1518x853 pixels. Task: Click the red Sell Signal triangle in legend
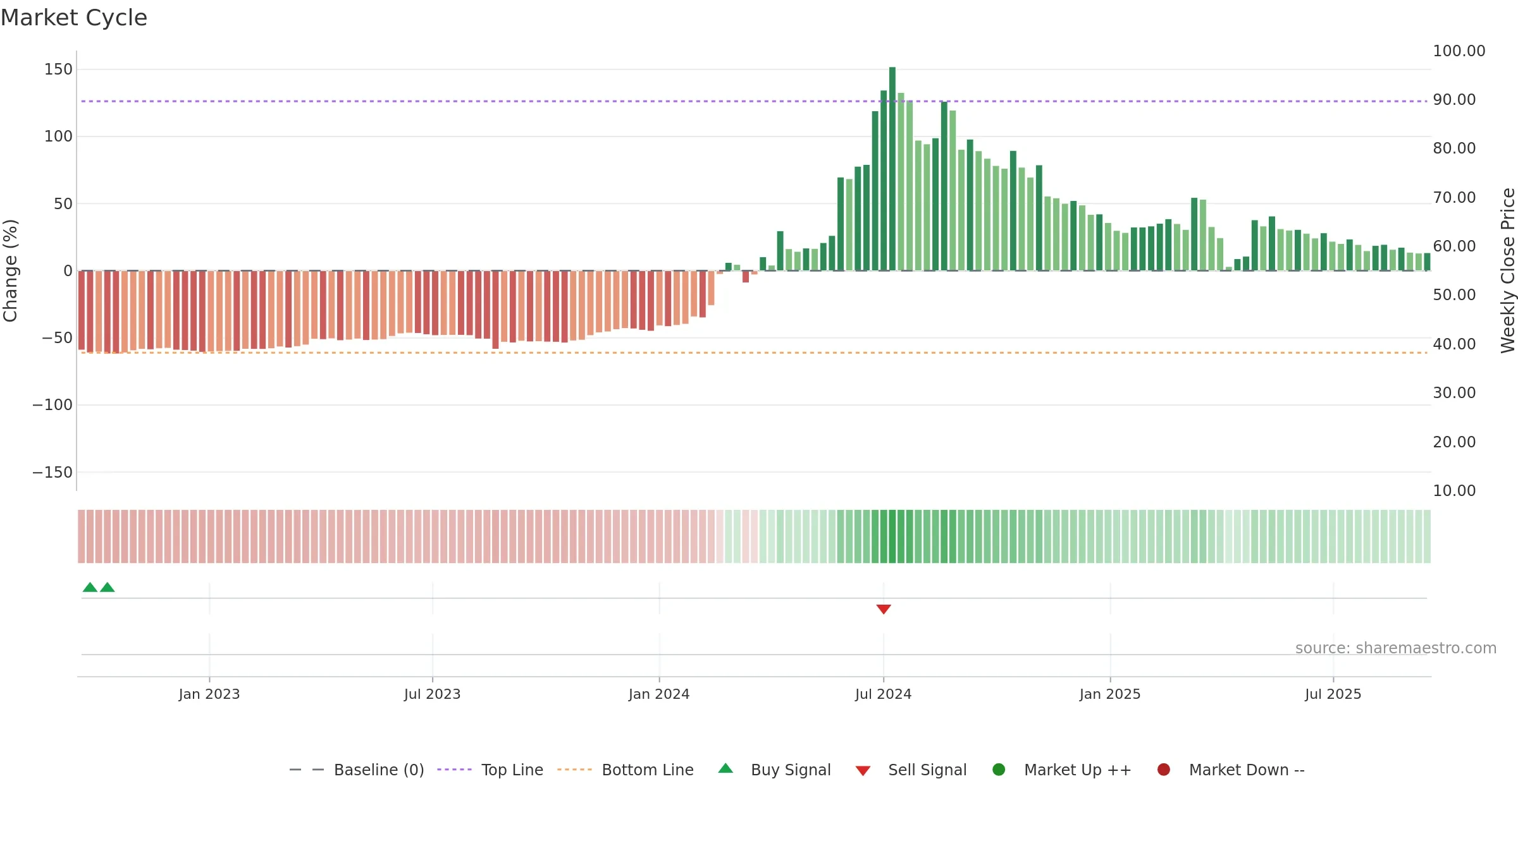pyautogui.click(x=863, y=771)
